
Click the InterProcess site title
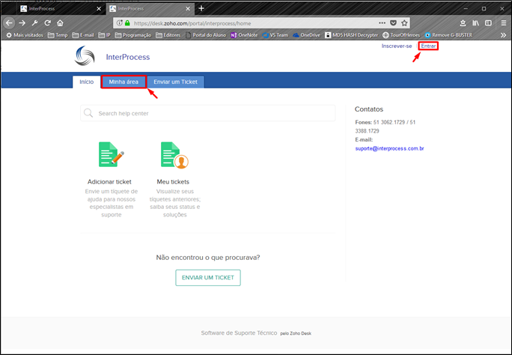pos(128,57)
